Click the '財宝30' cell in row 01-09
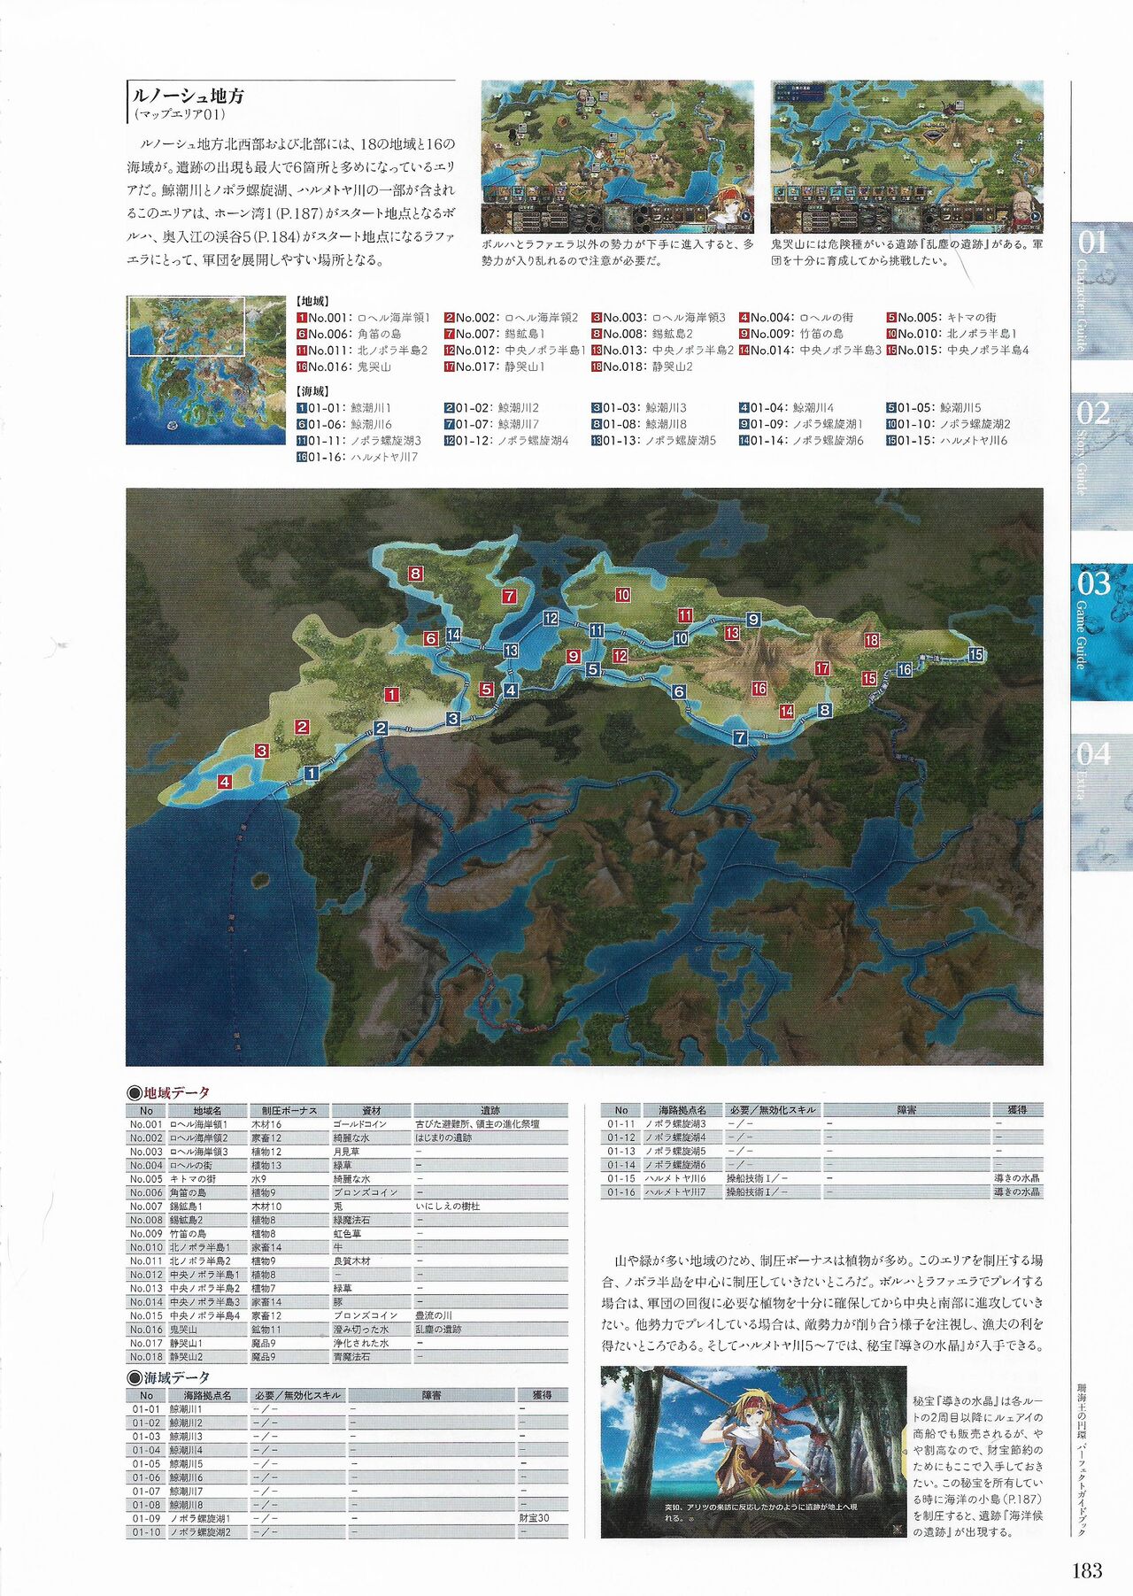 [x=534, y=1517]
